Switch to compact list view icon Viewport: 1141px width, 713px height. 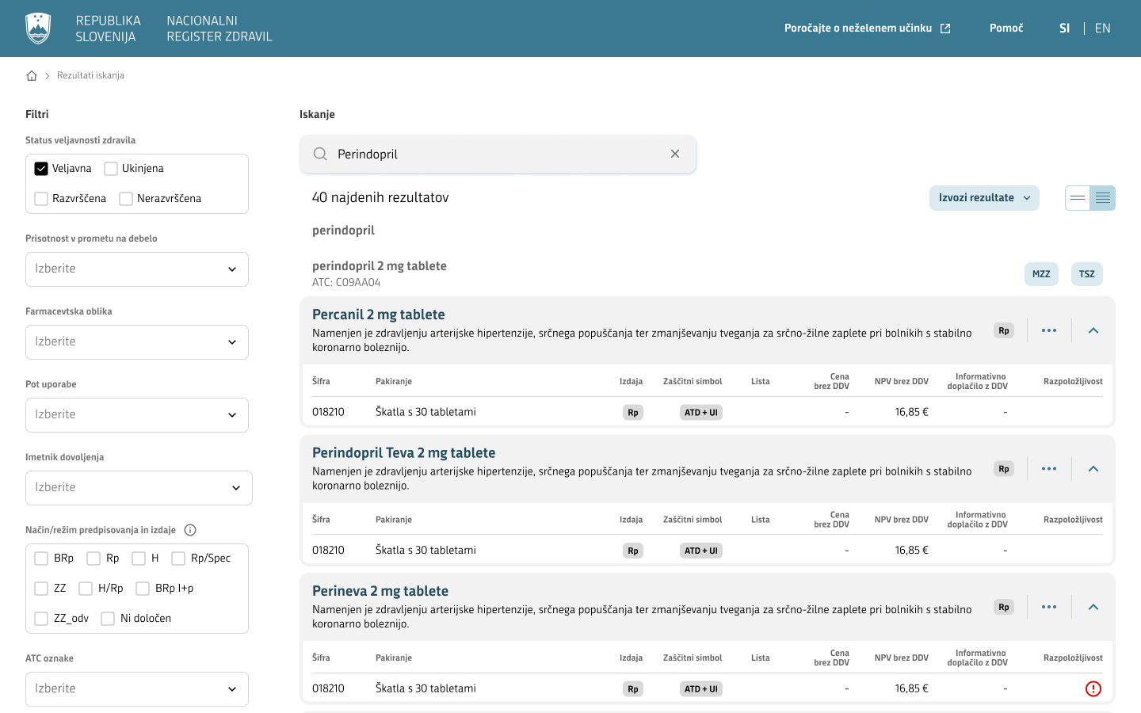pyautogui.click(x=1078, y=198)
